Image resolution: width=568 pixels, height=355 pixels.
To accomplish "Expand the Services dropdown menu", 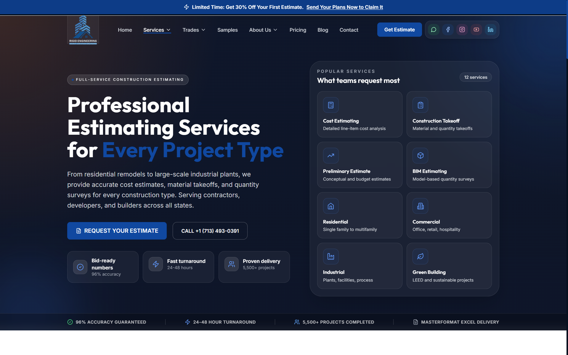I will [157, 30].
